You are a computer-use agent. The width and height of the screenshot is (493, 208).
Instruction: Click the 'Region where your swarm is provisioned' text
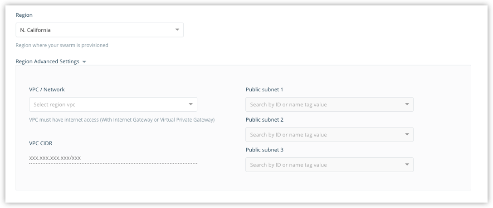(62, 45)
